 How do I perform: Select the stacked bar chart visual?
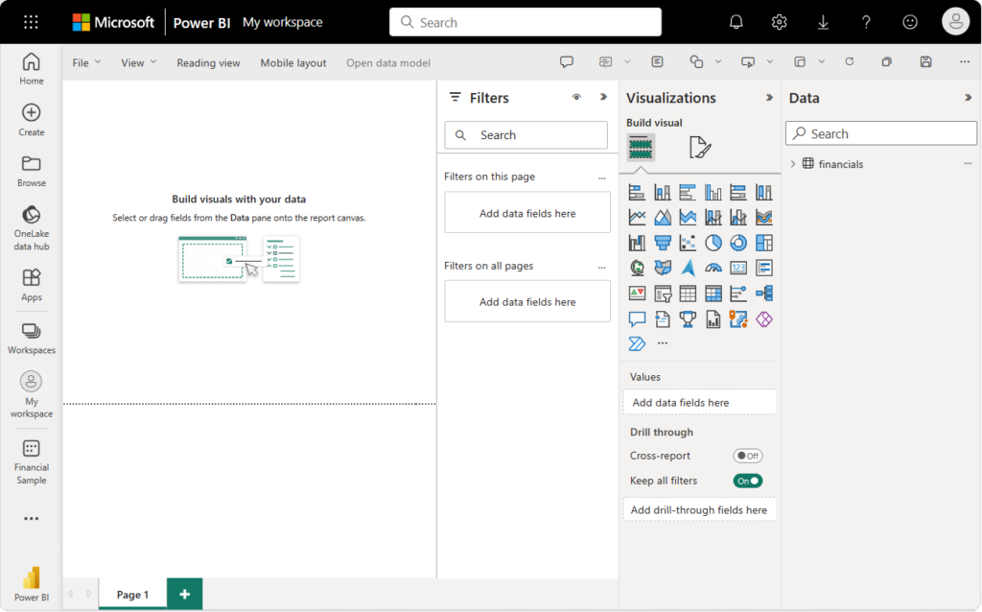637,192
